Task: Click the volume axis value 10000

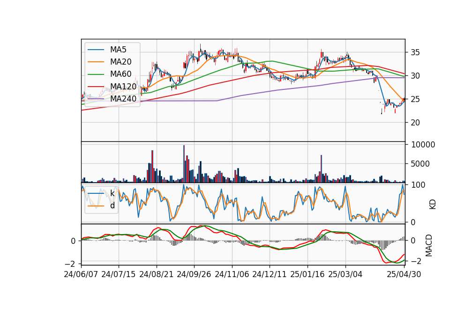Action: 423,145
